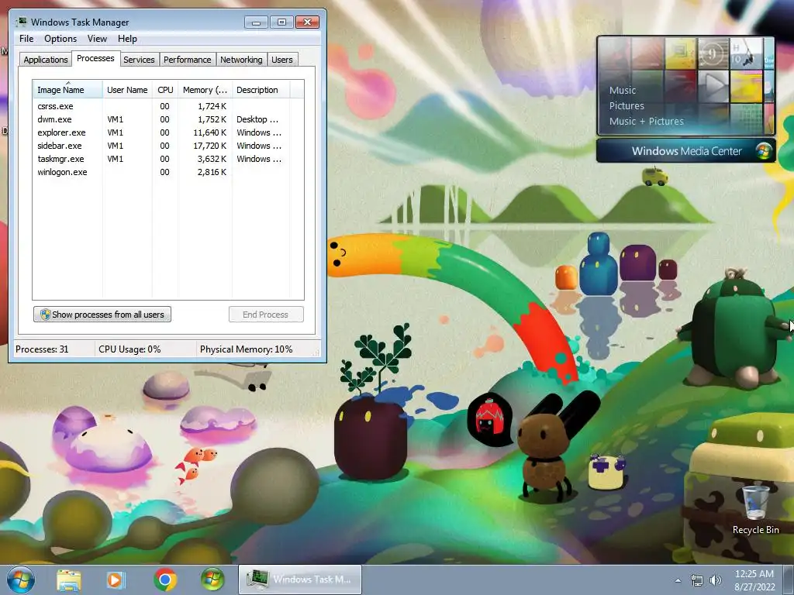This screenshot has height=595, width=794.
Task: Click the End Process button
Action: [x=266, y=315]
